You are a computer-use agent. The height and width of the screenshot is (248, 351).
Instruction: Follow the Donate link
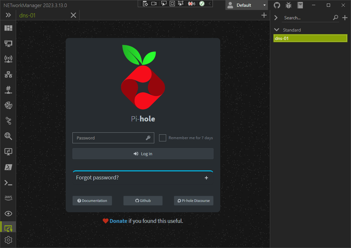[x=119, y=221]
